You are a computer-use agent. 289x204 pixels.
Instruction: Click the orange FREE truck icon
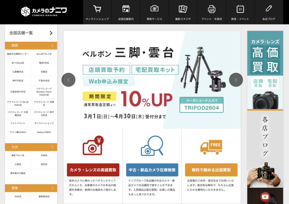(x=211, y=147)
